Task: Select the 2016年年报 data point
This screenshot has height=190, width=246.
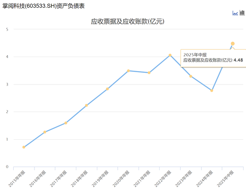Action: click(x=45, y=132)
